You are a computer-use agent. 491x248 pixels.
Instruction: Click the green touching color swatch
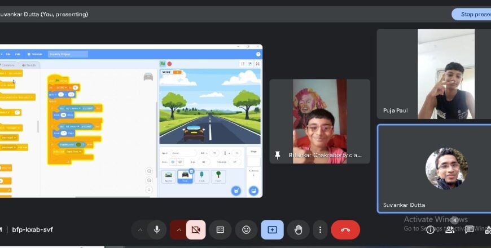tap(79, 145)
